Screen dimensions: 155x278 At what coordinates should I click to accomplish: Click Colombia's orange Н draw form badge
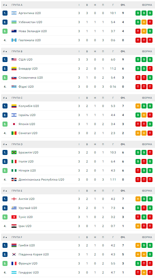pos(138,106)
